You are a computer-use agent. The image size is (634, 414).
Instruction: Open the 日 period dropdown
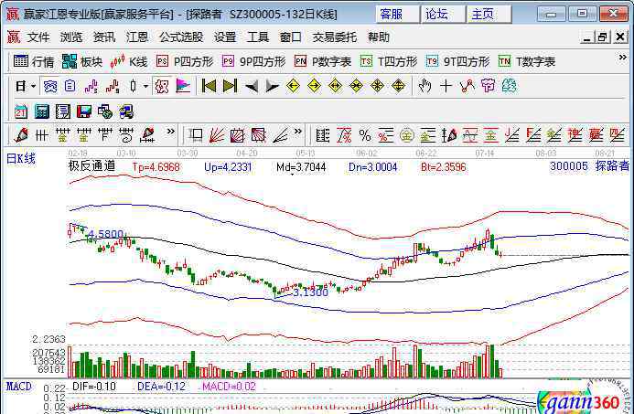tap(26, 86)
